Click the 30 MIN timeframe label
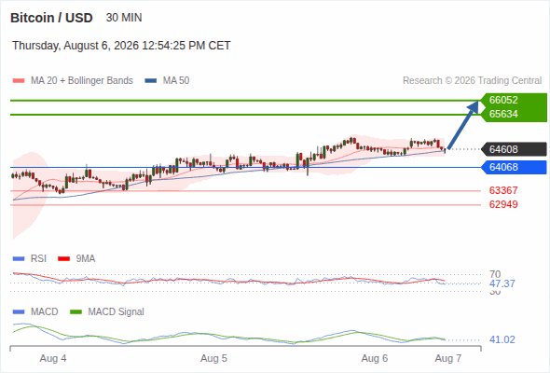550x373 pixels. point(124,18)
